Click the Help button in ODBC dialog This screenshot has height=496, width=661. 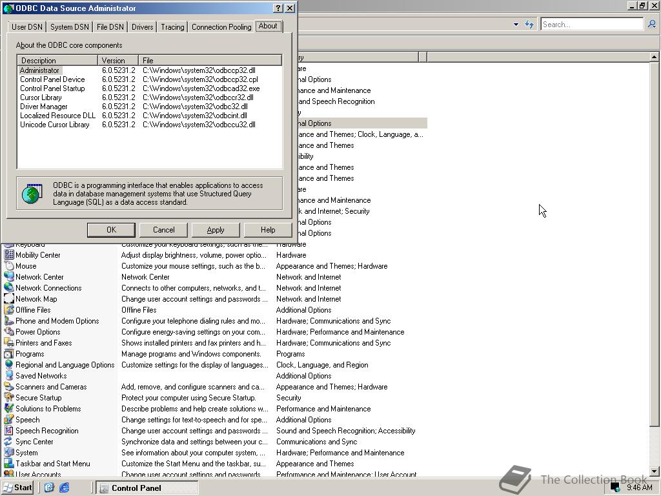[268, 230]
